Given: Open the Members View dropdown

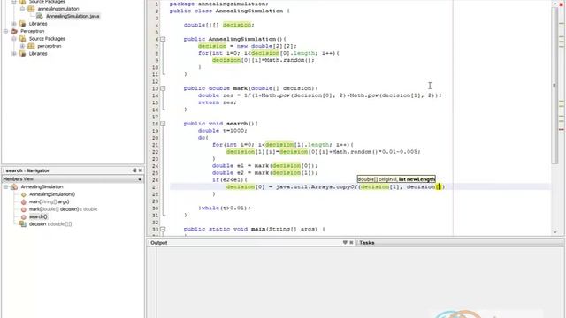Looking at the screenshot, I should (140, 179).
